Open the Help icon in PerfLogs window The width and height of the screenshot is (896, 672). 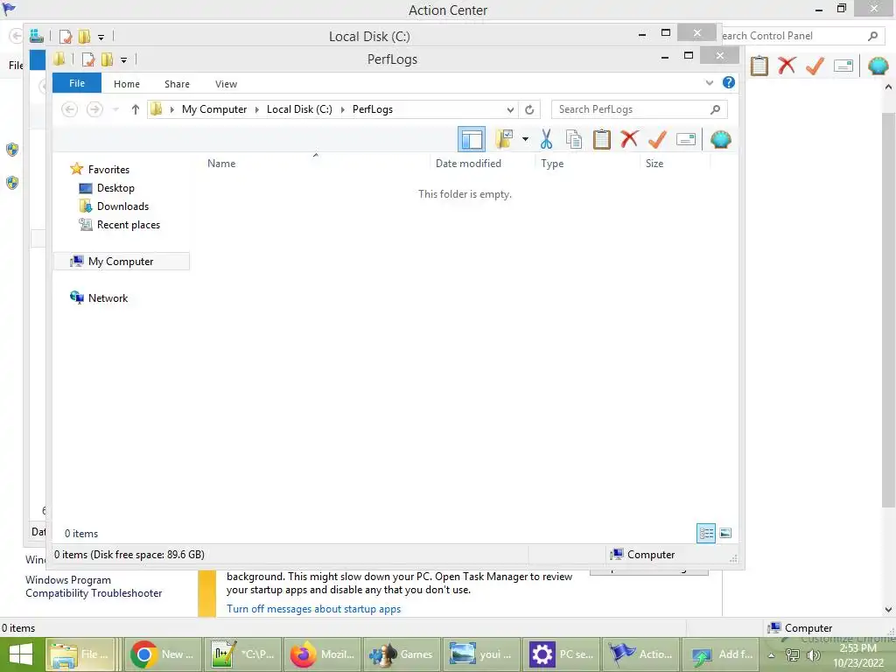(x=729, y=82)
